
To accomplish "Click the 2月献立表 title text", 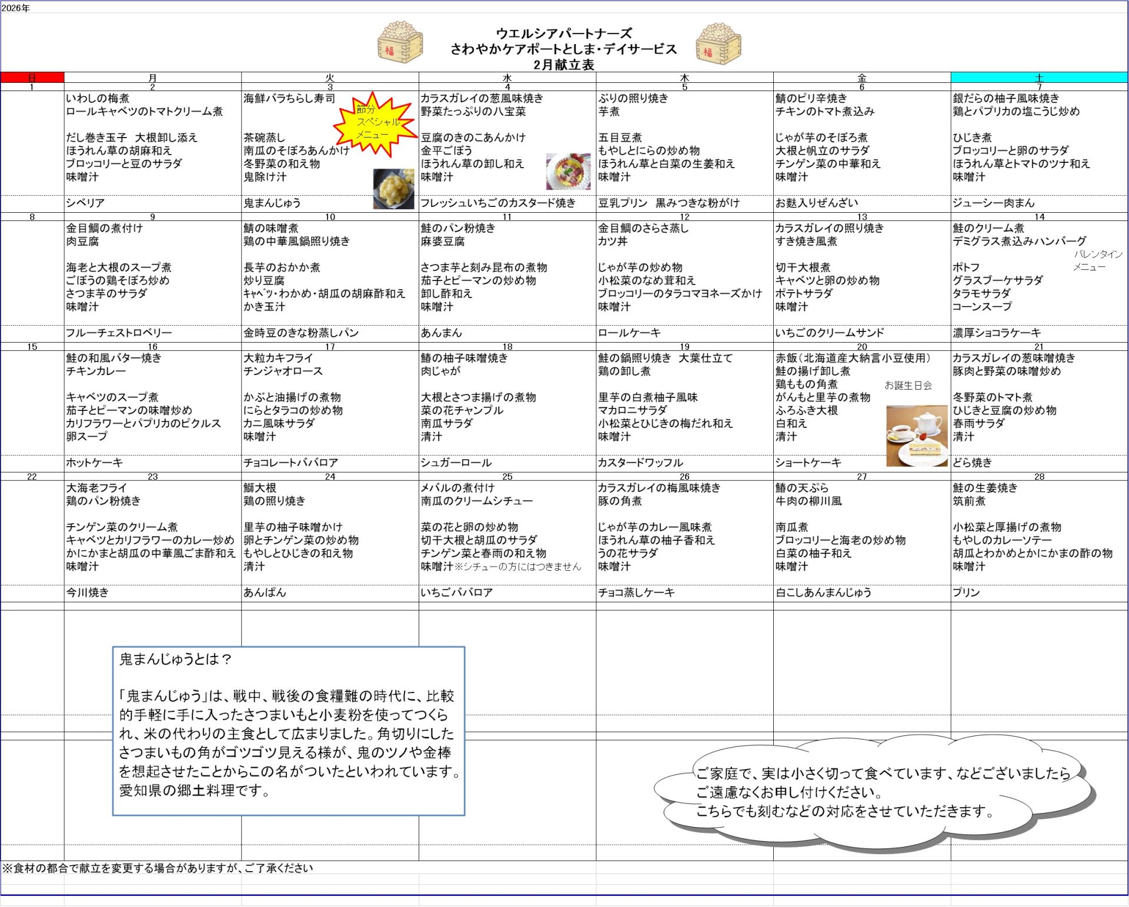I will (563, 65).
